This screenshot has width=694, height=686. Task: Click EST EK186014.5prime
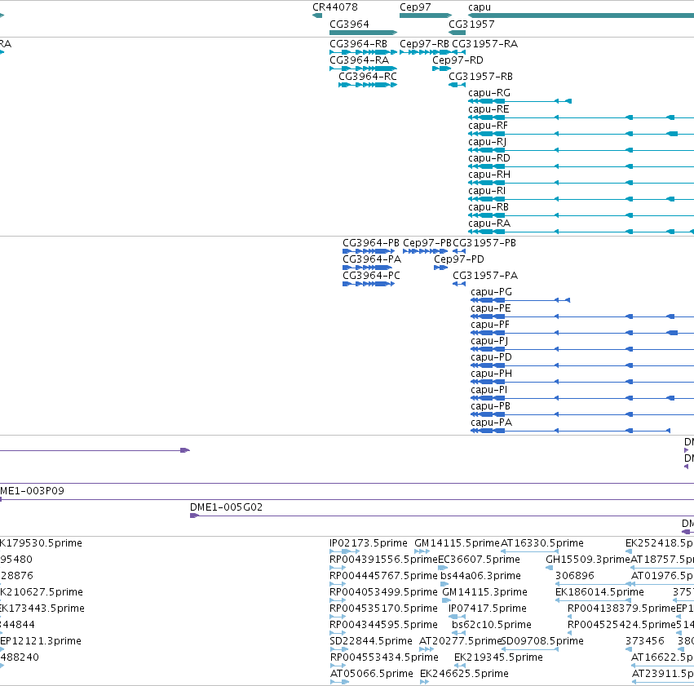pyautogui.click(x=599, y=593)
